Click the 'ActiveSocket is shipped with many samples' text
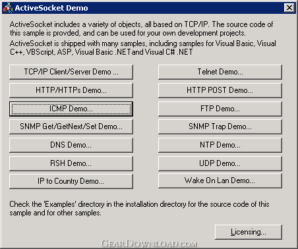298x249 pixels. [x=143, y=47]
